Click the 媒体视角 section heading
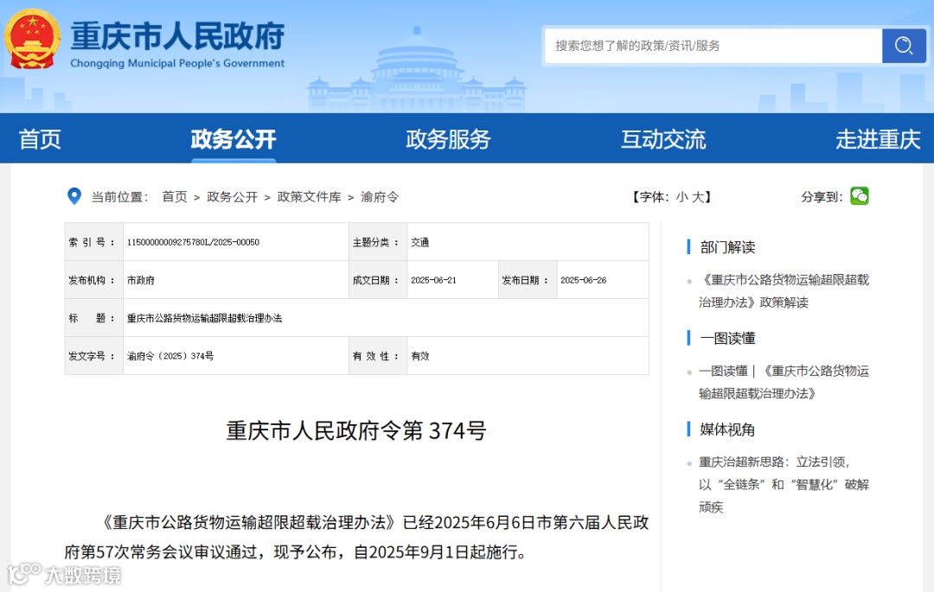This screenshot has height=592, width=934. pos(727,430)
